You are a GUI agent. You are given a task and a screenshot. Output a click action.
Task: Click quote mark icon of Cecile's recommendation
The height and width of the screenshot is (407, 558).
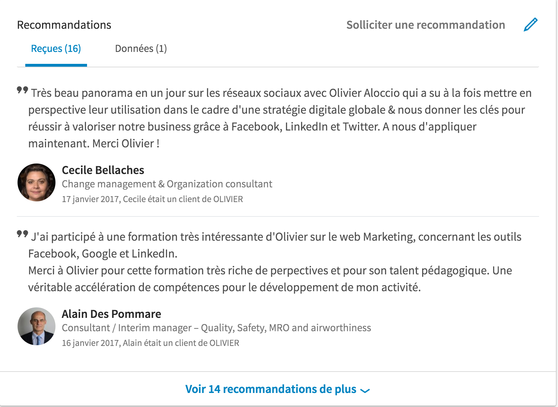tap(22, 90)
